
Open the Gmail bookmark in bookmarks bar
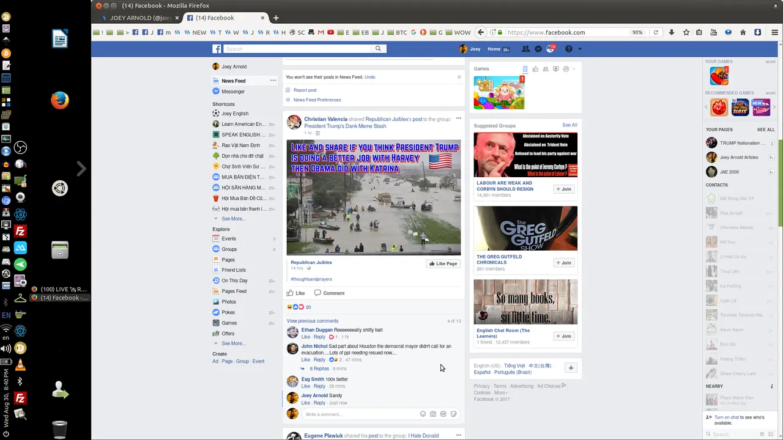coord(321,32)
